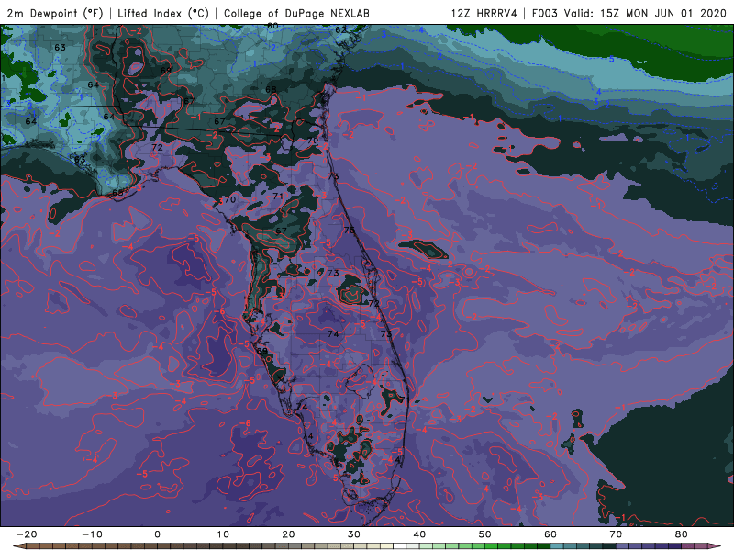This screenshot has height=551, width=734.
Task: Click the "12Z HRRRV4" model run label
Action: pos(484,13)
